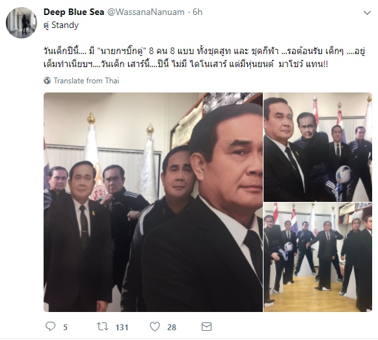Screen dimensions: 378x340
Task: Retweet this post using the retweet icon
Action: coord(102,327)
